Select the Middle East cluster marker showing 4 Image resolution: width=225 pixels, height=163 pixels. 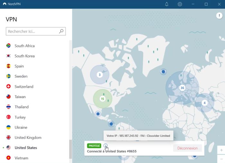(x=204, y=103)
